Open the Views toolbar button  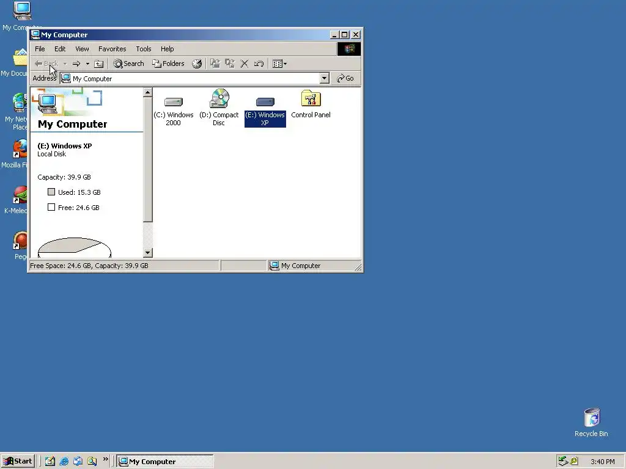point(279,64)
